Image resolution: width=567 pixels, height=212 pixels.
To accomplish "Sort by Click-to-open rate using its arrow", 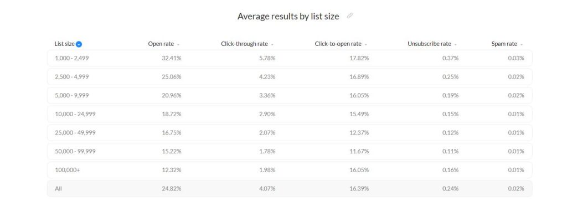I will coord(366,44).
